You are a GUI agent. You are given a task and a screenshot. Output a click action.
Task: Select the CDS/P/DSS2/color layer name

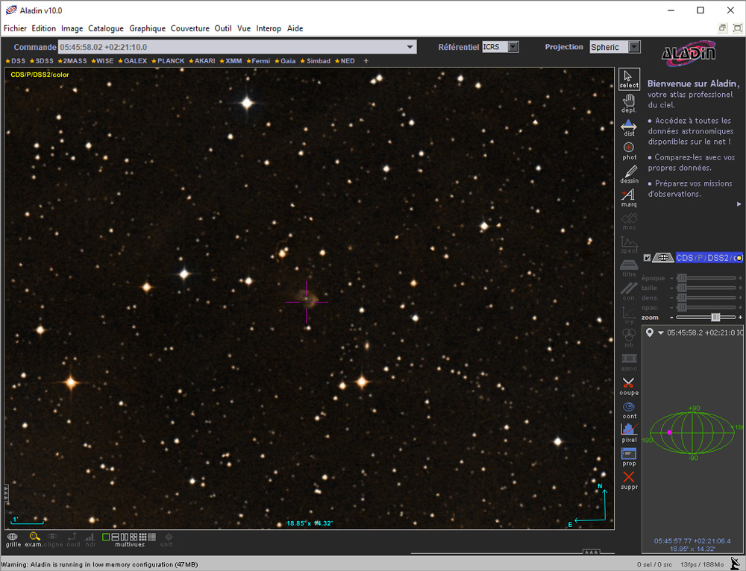(x=709, y=258)
